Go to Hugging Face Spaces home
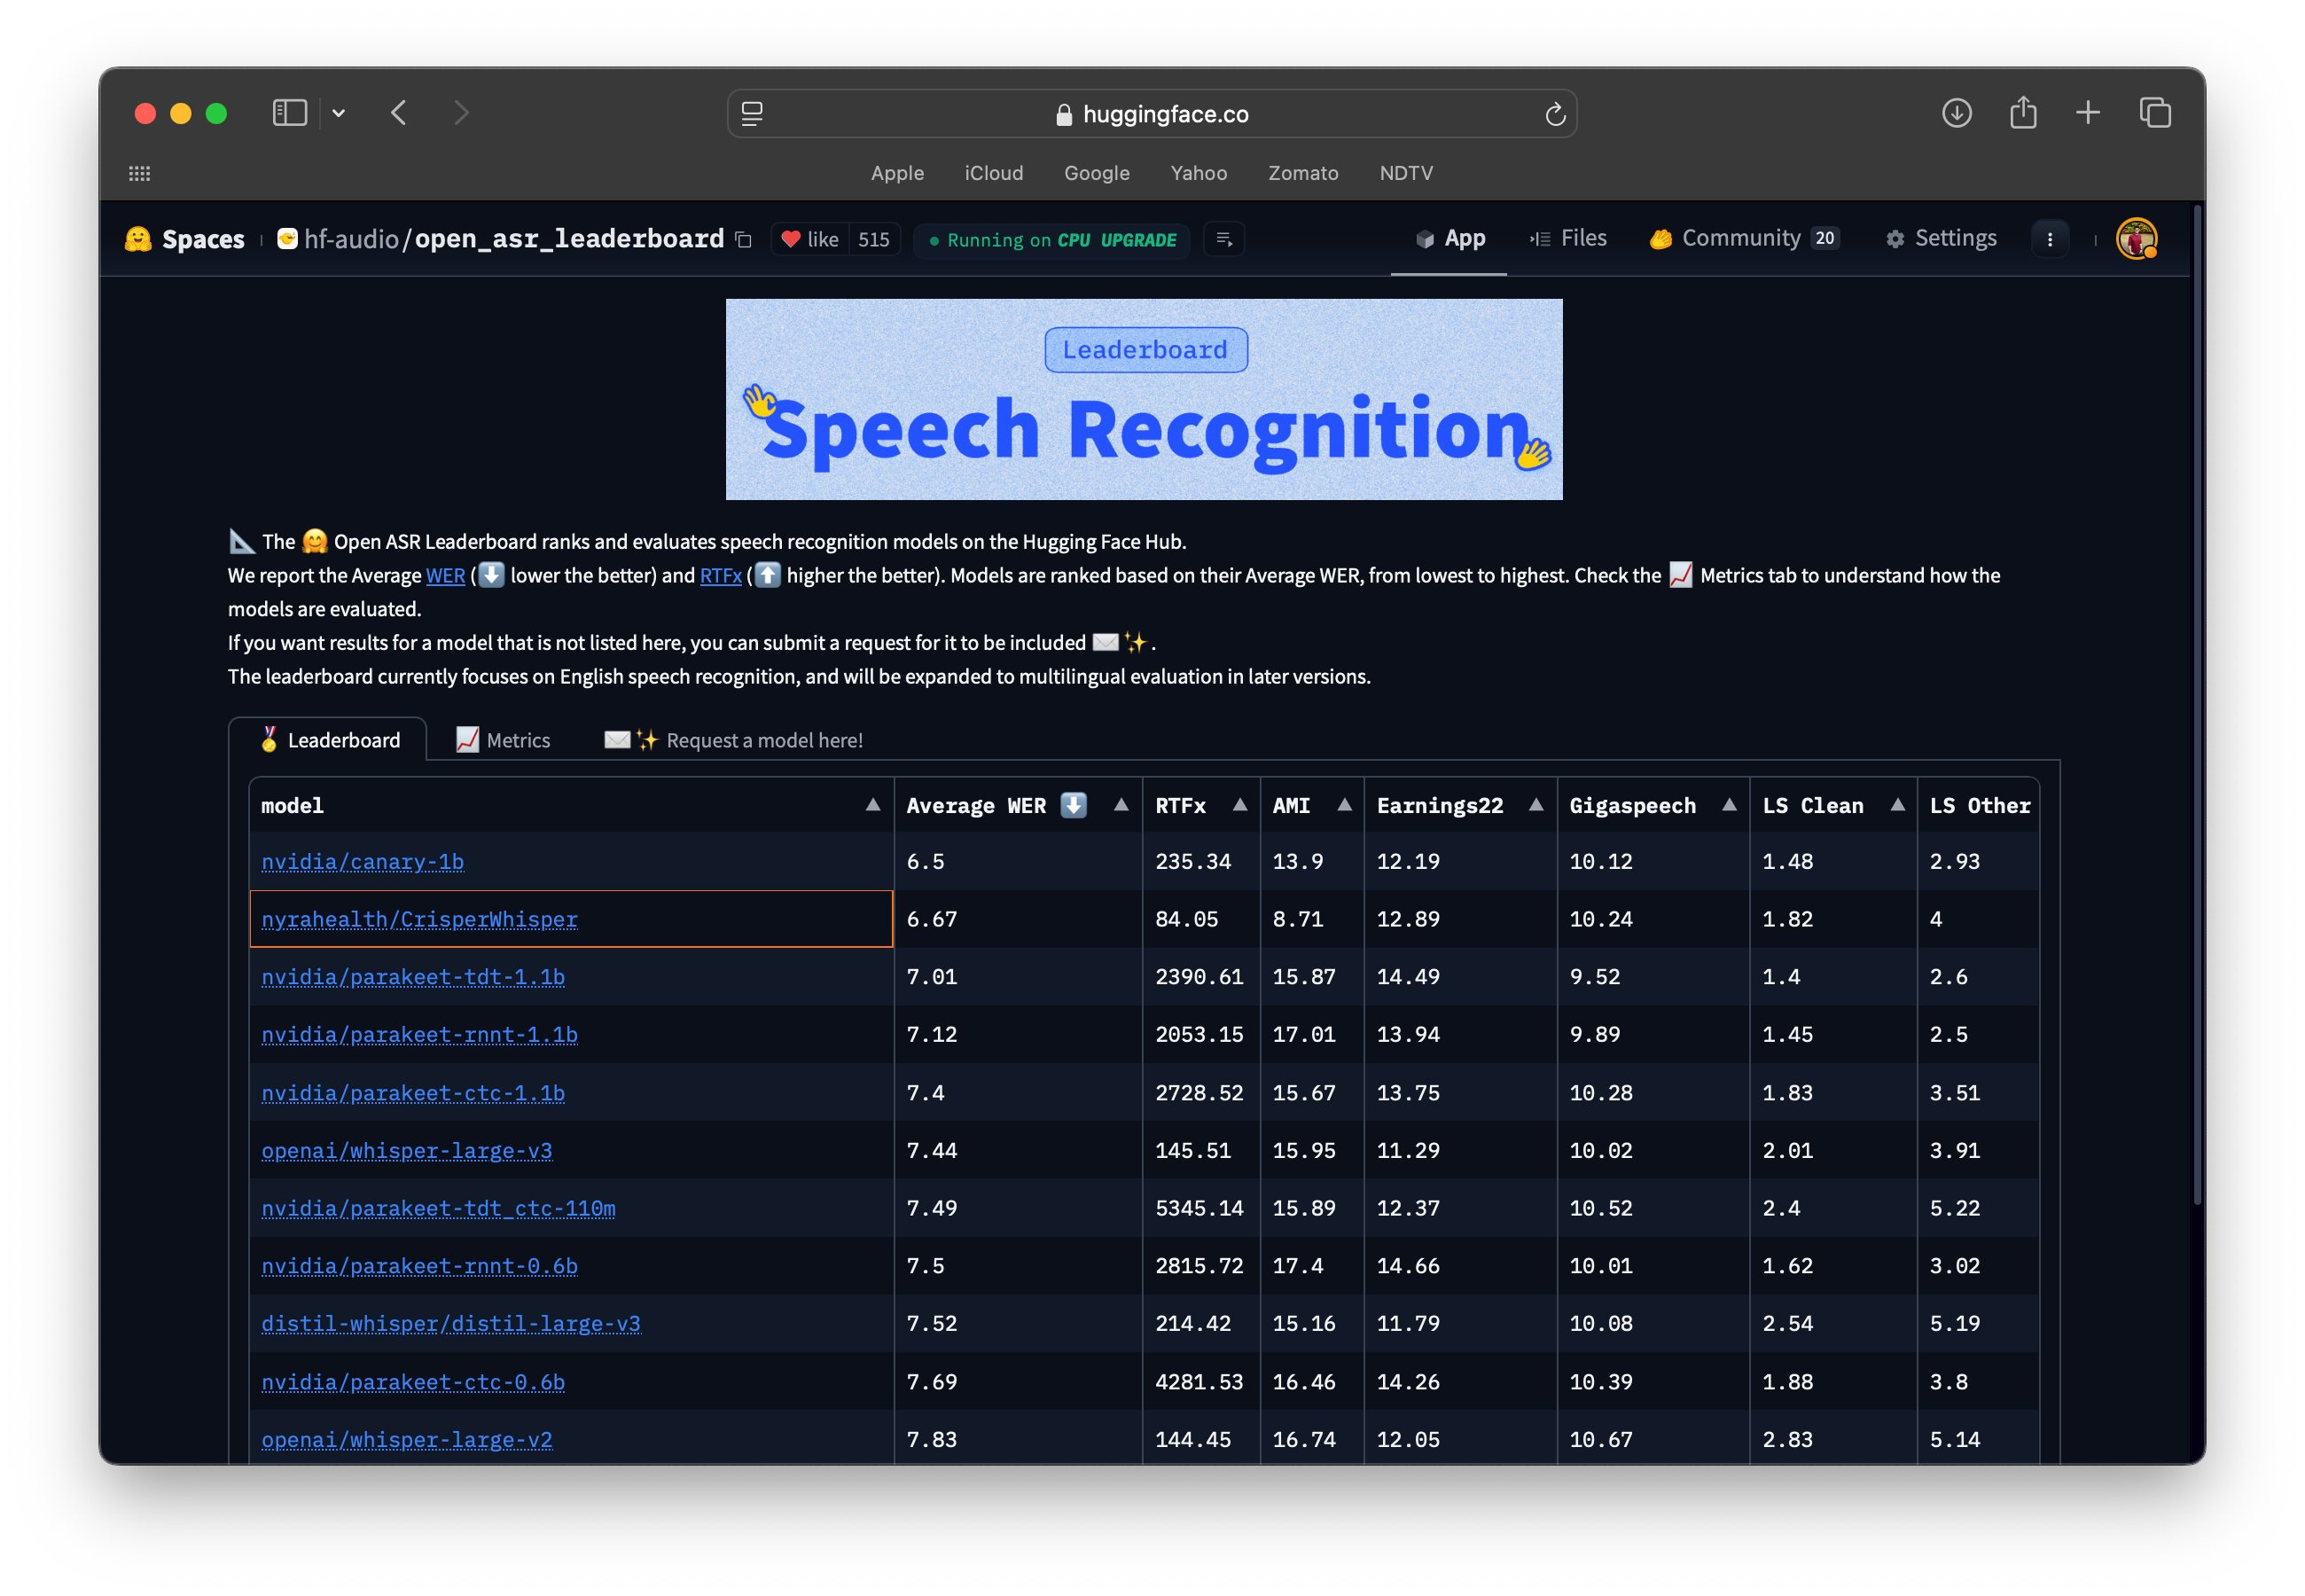Image resolution: width=2305 pixels, height=1596 pixels. tap(185, 239)
